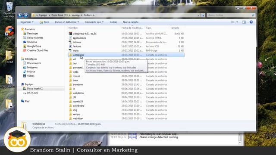Open the CCleaner desktop shortcut

[9, 33]
